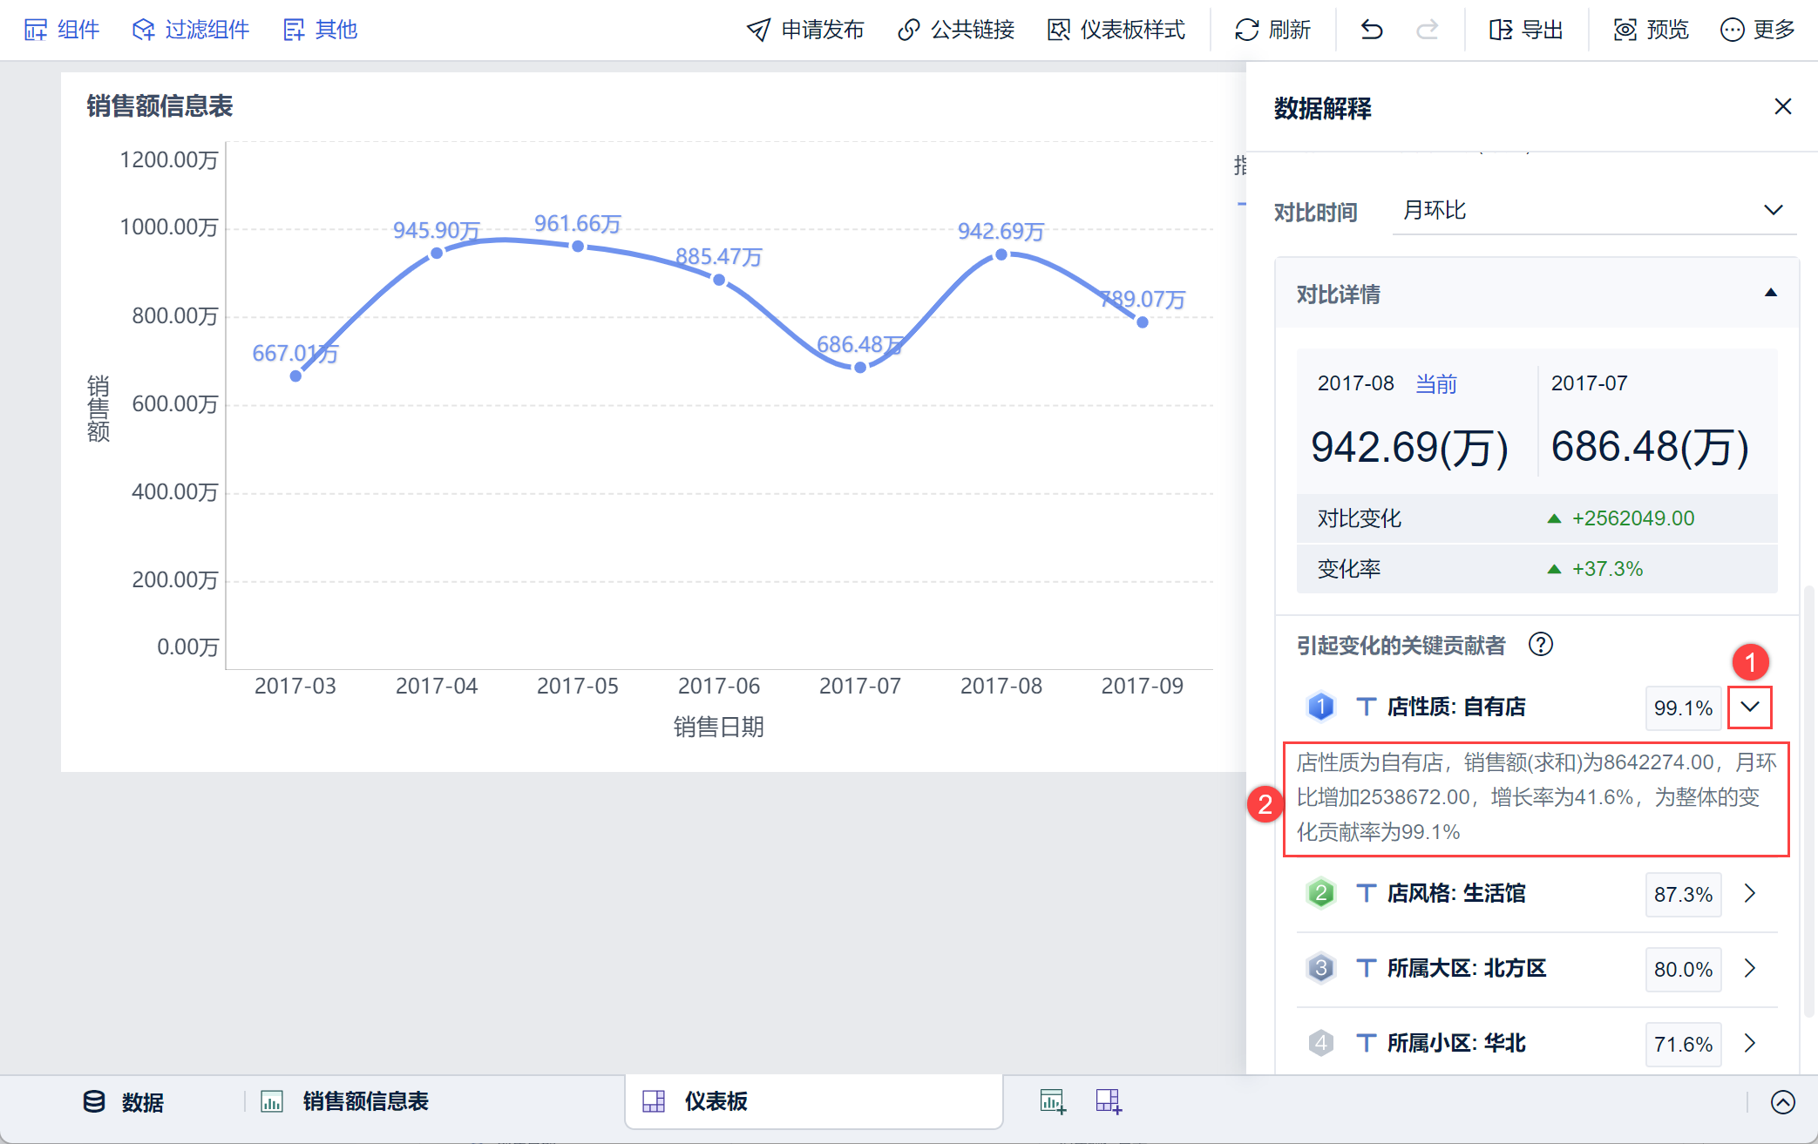Open the export option
The height and width of the screenshot is (1144, 1818).
tap(1526, 30)
